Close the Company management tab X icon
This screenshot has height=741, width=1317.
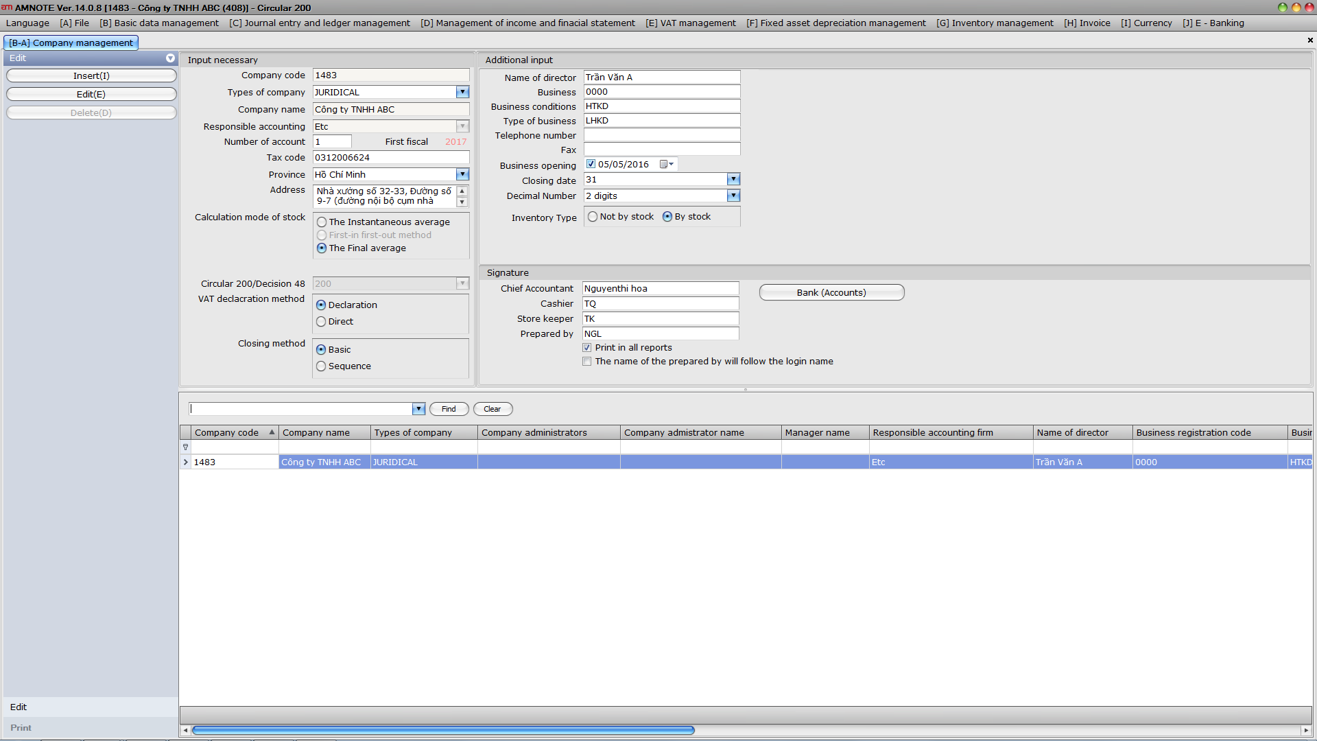point(1310,40)
